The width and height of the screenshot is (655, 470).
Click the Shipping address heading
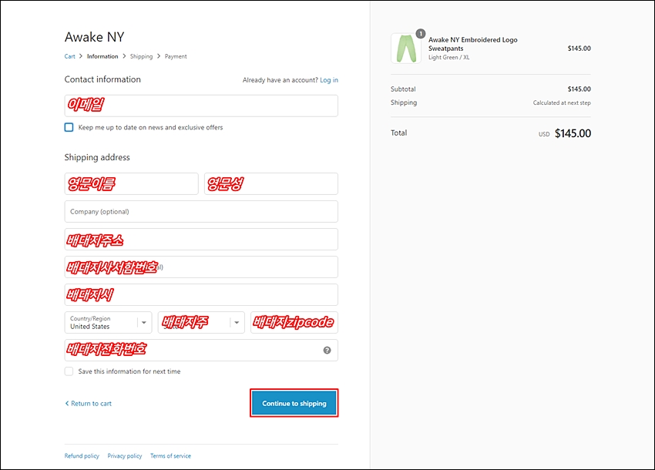[x=97, y=157]
